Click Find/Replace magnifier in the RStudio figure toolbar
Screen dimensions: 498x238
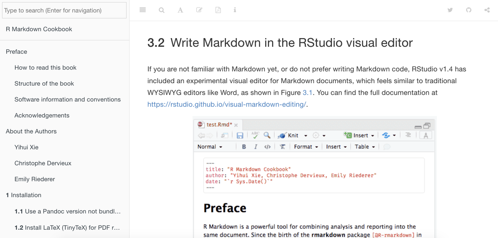tap(267, 135)
